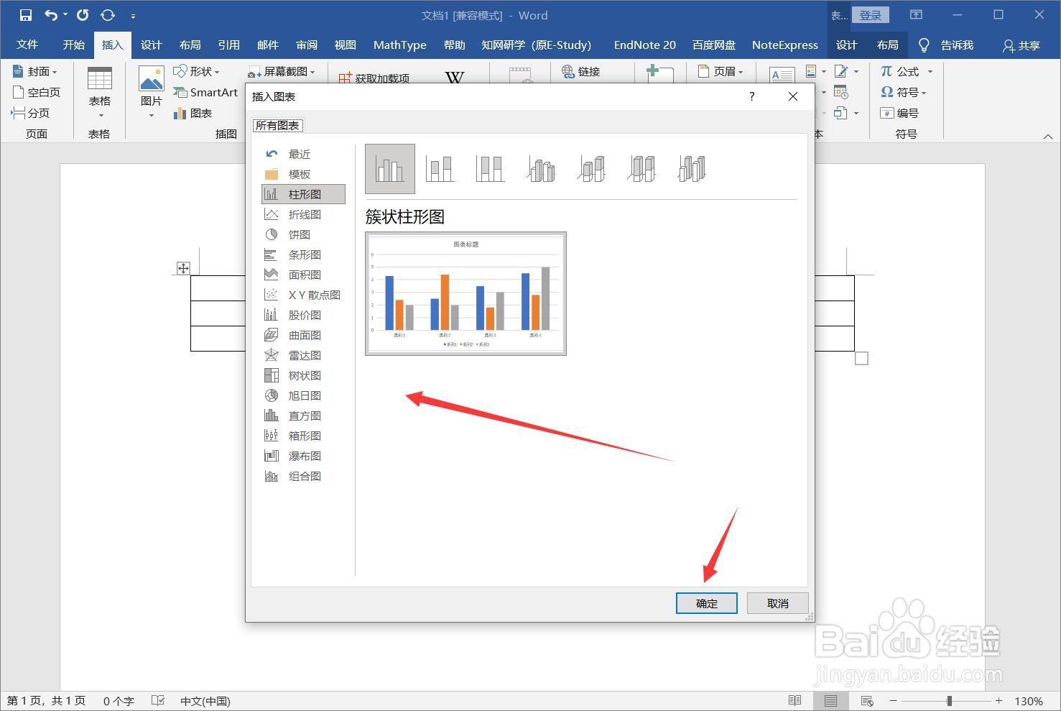Click the zoom in plus button
Image resolution: width=1061 pixels, height=711 pixels.
click(x=999, y=701)
